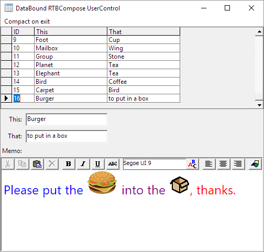The width and height of the screenshot is (264, 252).
Task: Click the ID column header
Action: tap(23, 31)
